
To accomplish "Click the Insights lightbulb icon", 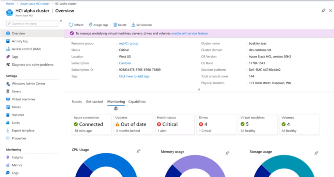I will (x=8, y=157).
